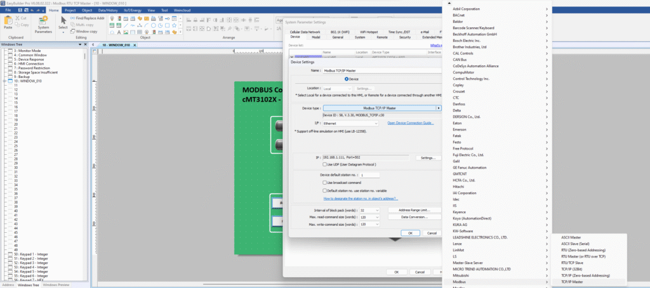Select the traffic-light Word Lamp object icon

119,18
